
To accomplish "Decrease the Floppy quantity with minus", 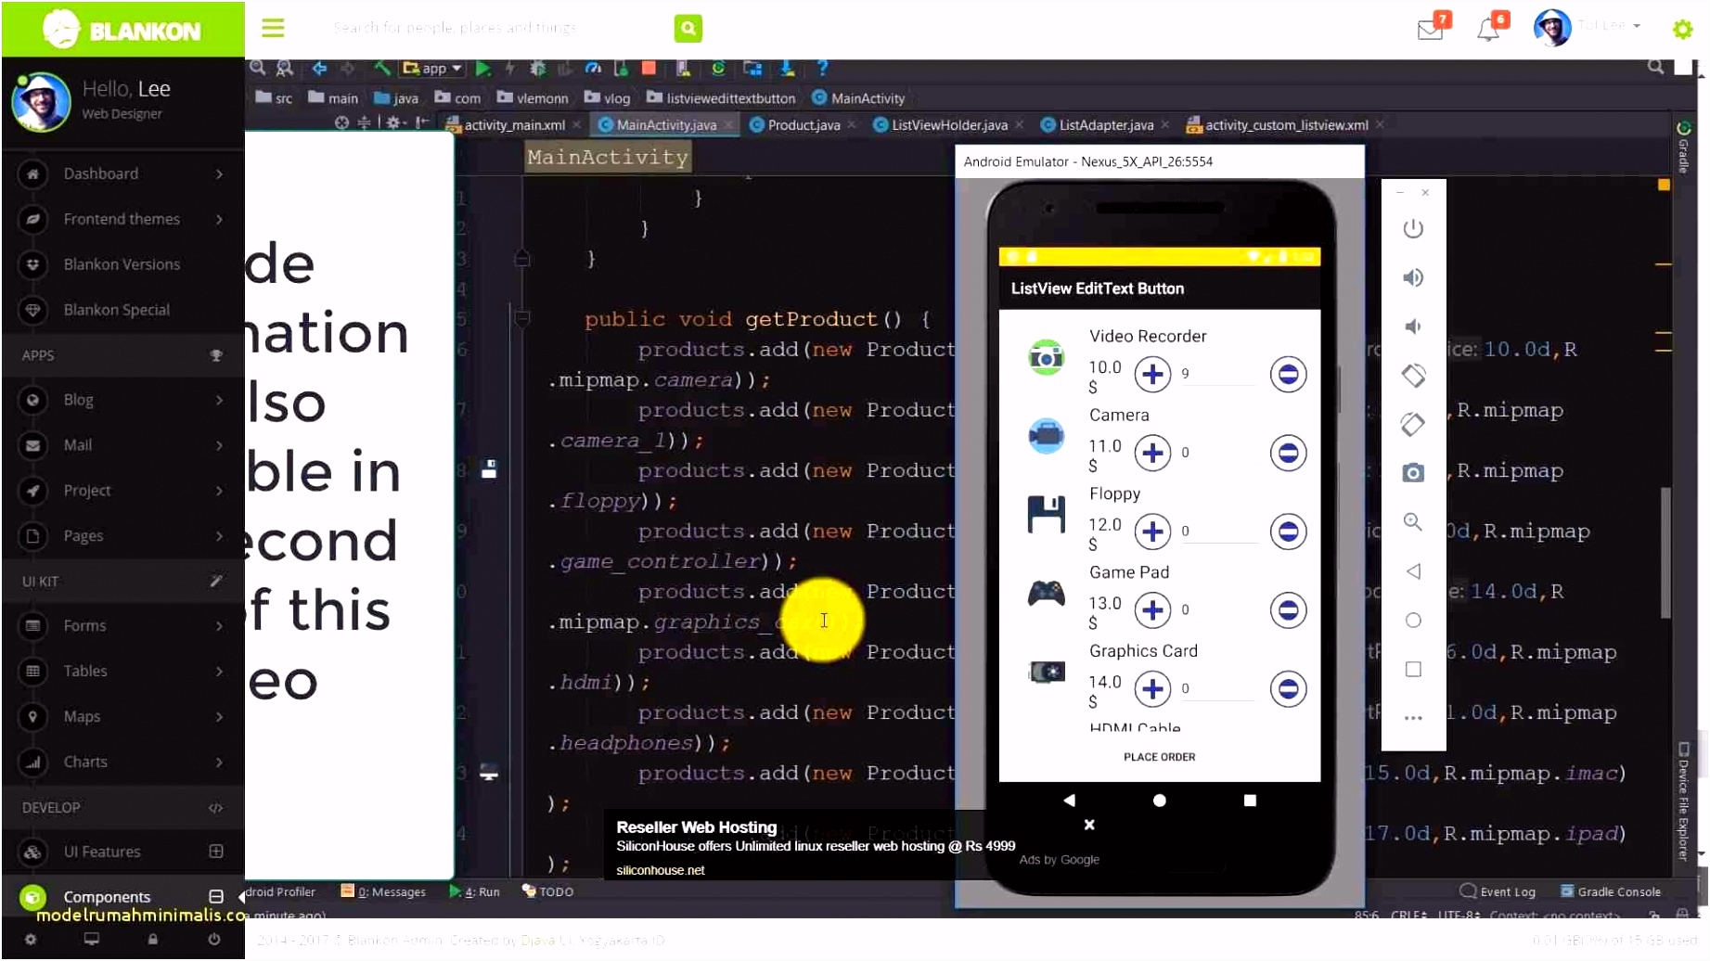I will pyautogui.click(x=1288, y=532).
